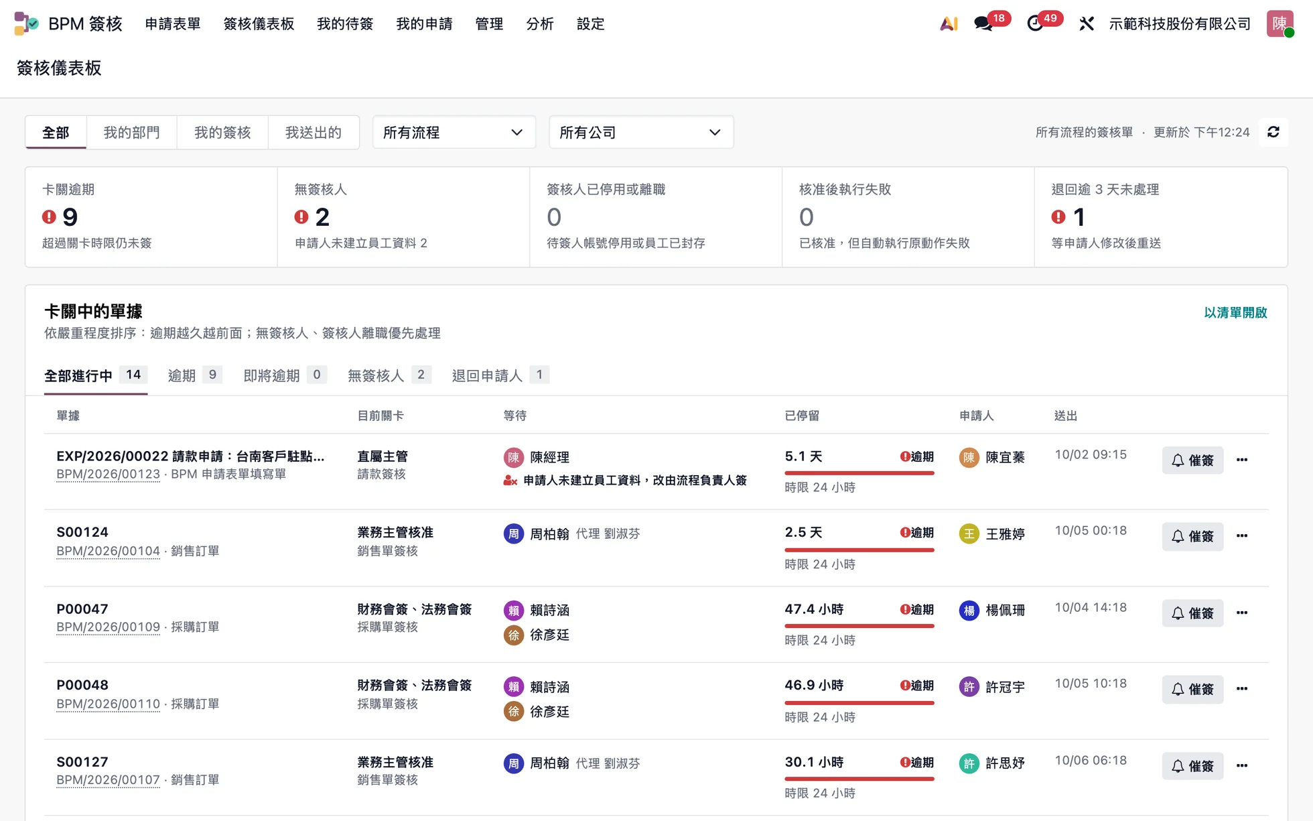Select the 逾期 9 tab
1313x821 pixels.
[x=194, y=375]
